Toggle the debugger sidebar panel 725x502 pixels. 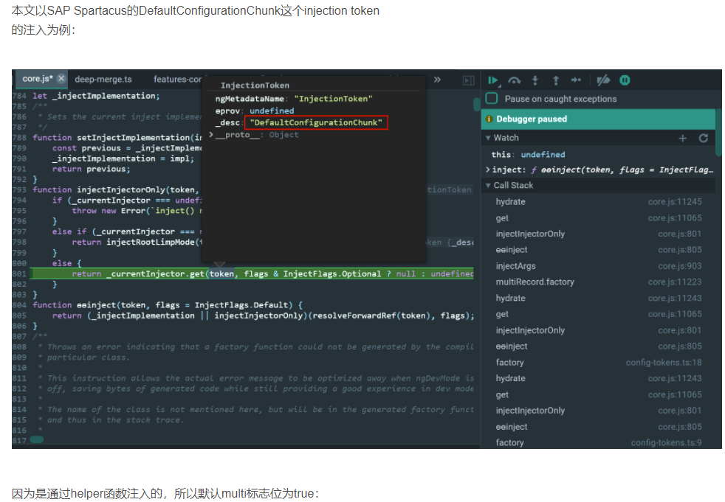pyautogui.click(x=468, y=80)
